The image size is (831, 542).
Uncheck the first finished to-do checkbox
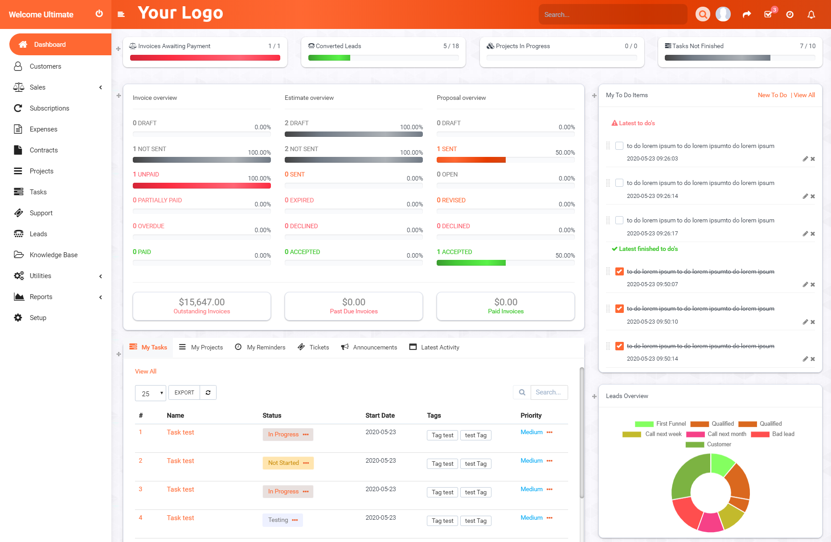(619, 271)
